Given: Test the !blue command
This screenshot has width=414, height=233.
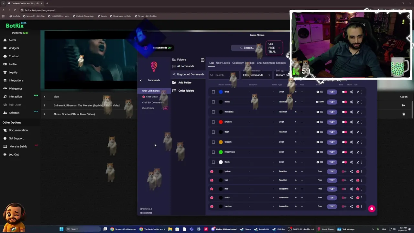Looking at the screenshot, I should pos(332,92).
